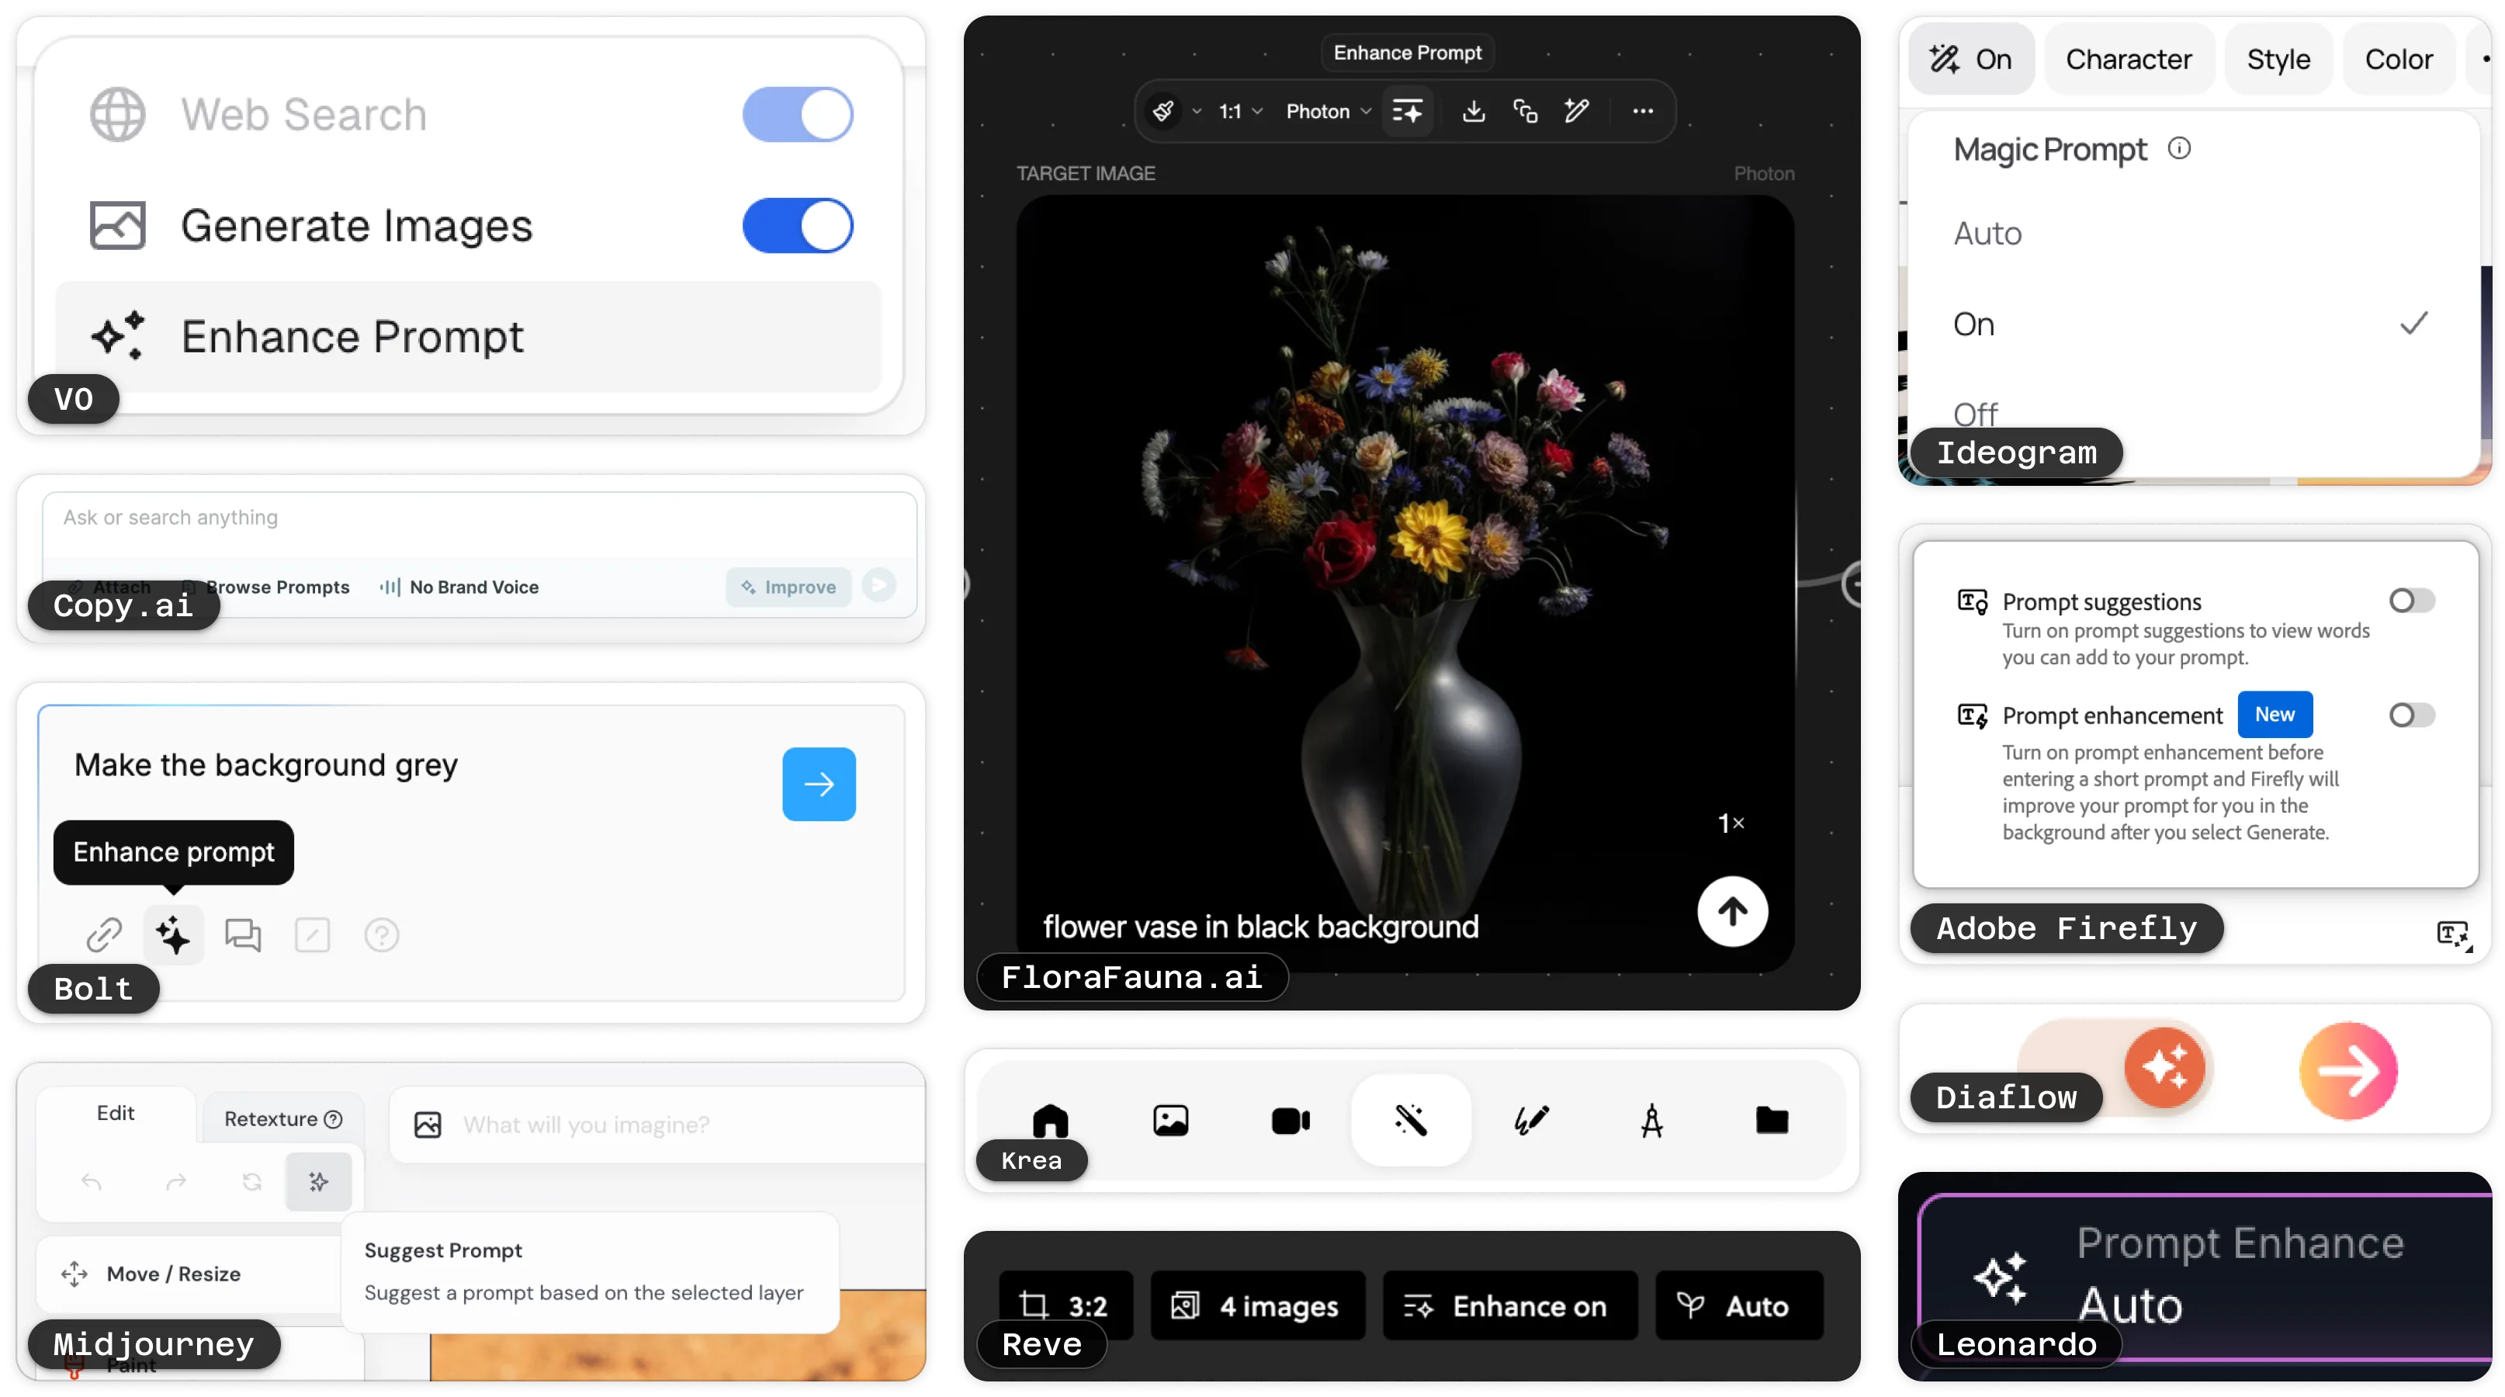The height and width of the screenshot is (1397, 2505).
Task: Click the Diaflow orange sparkle enhance button
Action: (2164, 1067)
